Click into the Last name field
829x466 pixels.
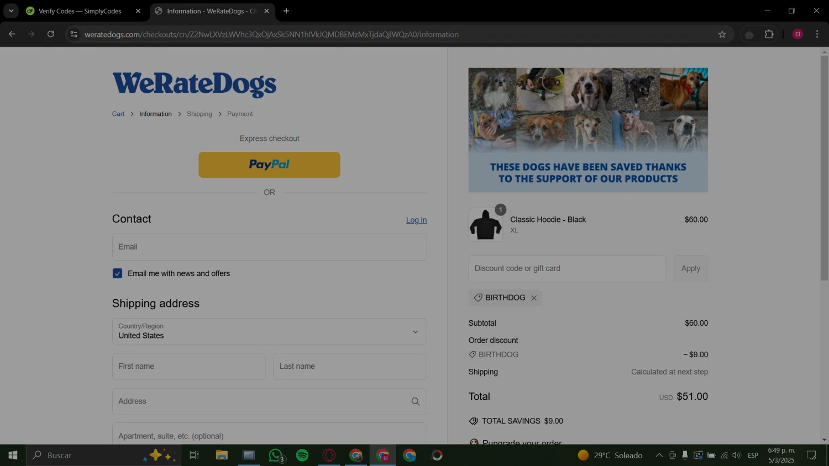[x=350, y=366]
